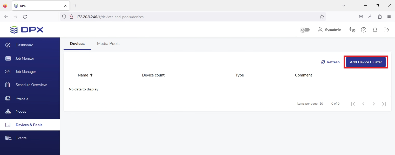The height and width of the screenshot is (155, 395).
Task: Open Schedule Overview from sidebar
Action: [31, 85]
